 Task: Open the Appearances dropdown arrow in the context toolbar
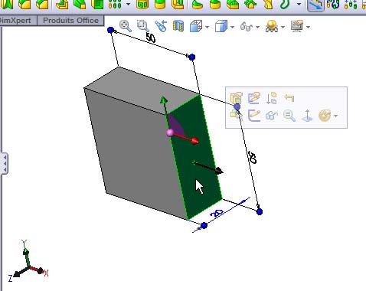coord(336,116)
